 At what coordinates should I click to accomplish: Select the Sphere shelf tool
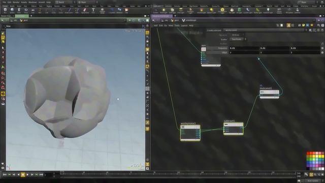(12, 10)
